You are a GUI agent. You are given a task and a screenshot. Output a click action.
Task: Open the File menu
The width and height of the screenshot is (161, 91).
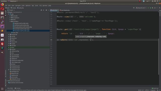point(6,6)
